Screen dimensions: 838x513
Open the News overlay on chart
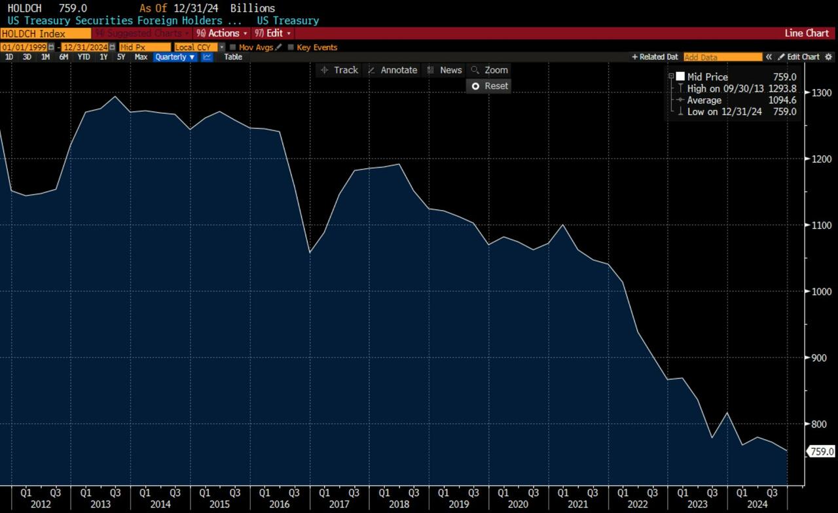(x=445, y=70)
